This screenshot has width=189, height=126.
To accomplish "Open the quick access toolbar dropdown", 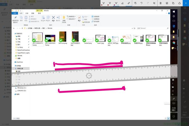I will (x=21, y=10).
